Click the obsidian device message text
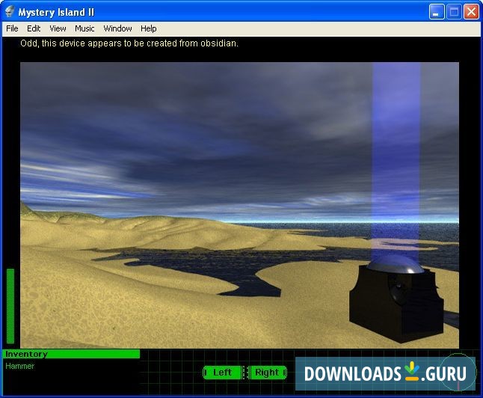Screen dimensions: 483x398 point(129,43)
